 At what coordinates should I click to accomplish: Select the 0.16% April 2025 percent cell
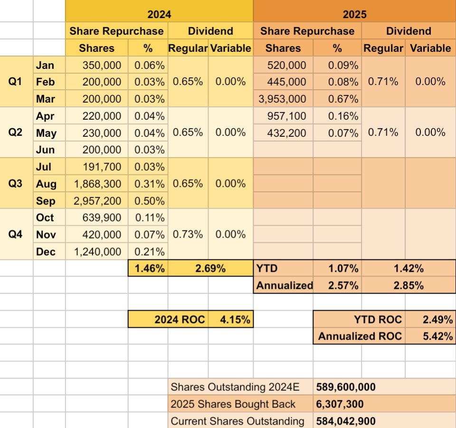[x=337, y=116]
